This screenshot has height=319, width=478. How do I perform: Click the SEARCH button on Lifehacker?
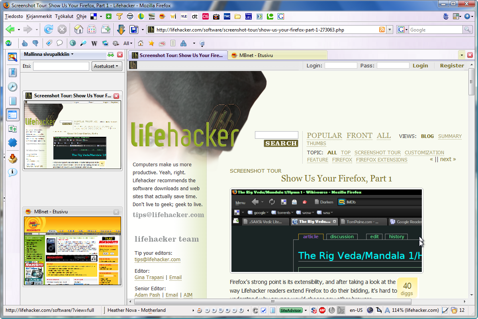click(281, 144)
